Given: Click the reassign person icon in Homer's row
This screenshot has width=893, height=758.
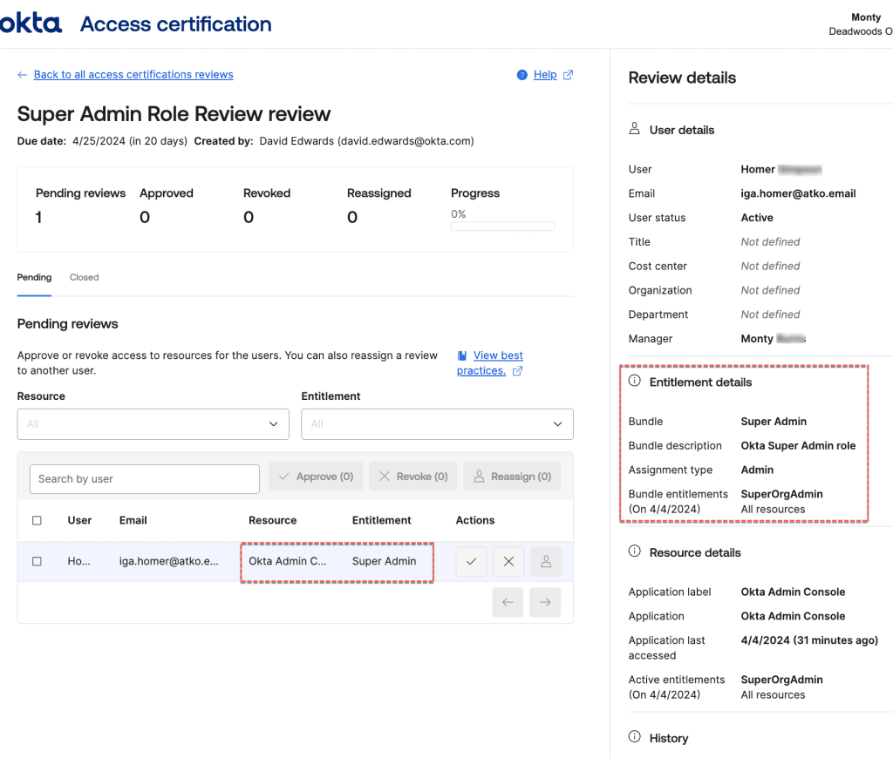Looking at the screenshot, I should point(546,562).
